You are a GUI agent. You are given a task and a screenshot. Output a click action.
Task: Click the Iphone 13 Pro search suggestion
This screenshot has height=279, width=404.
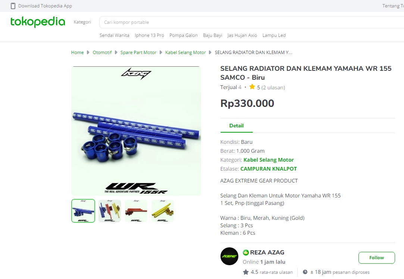click(x=150, y=35)
